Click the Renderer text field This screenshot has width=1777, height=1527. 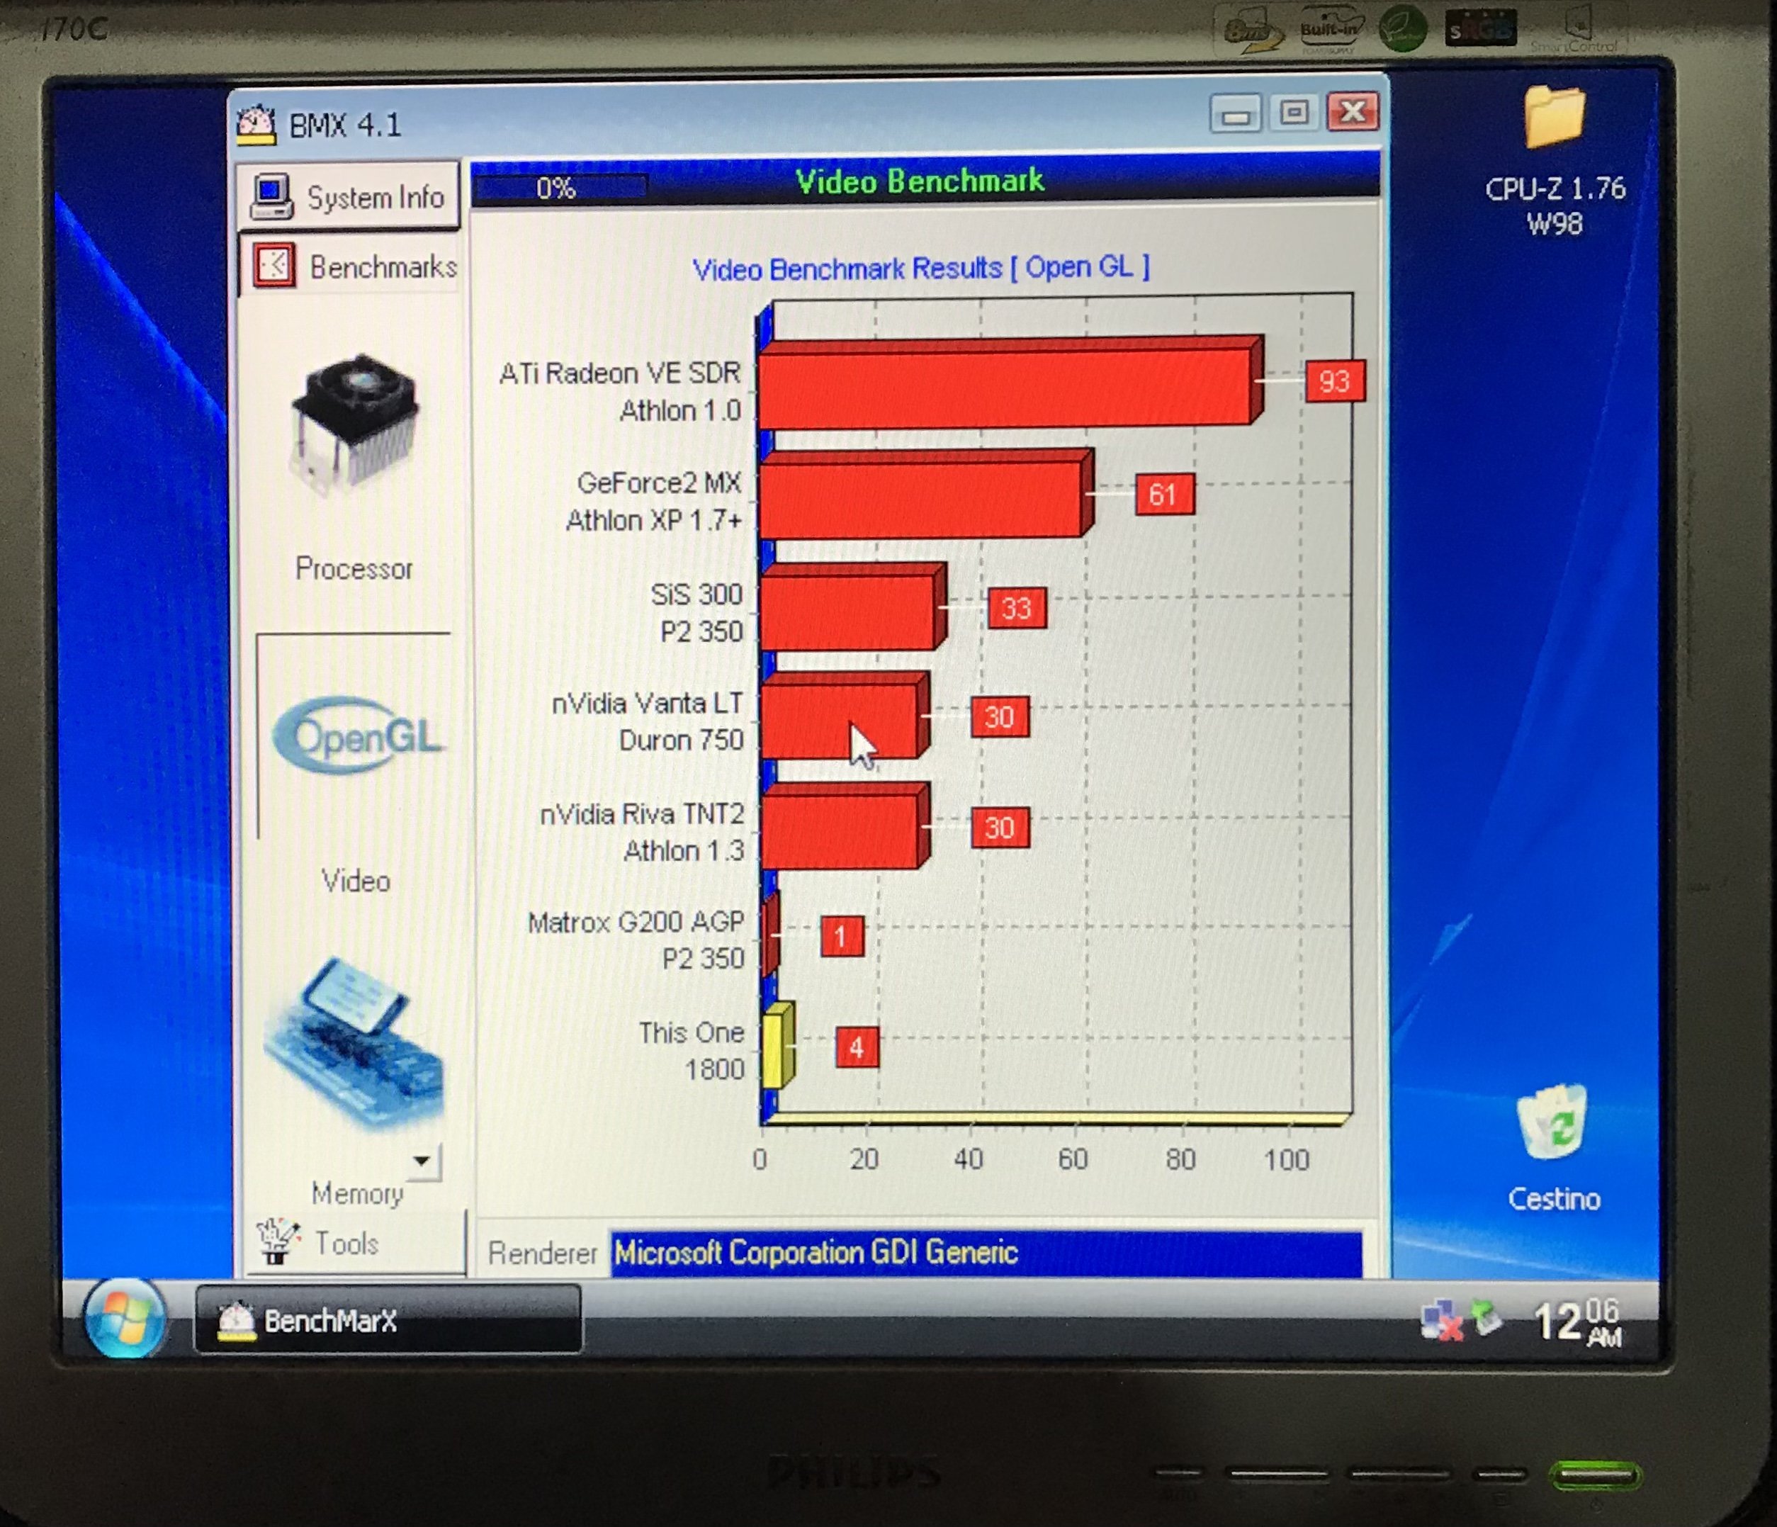click(986, 1253)
